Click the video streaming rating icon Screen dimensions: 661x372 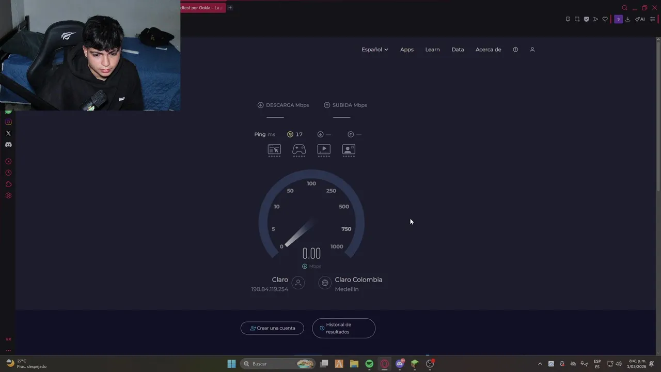coord(324,150)
